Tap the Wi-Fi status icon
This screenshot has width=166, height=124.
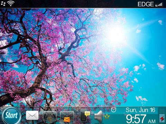tap(11, 3)
